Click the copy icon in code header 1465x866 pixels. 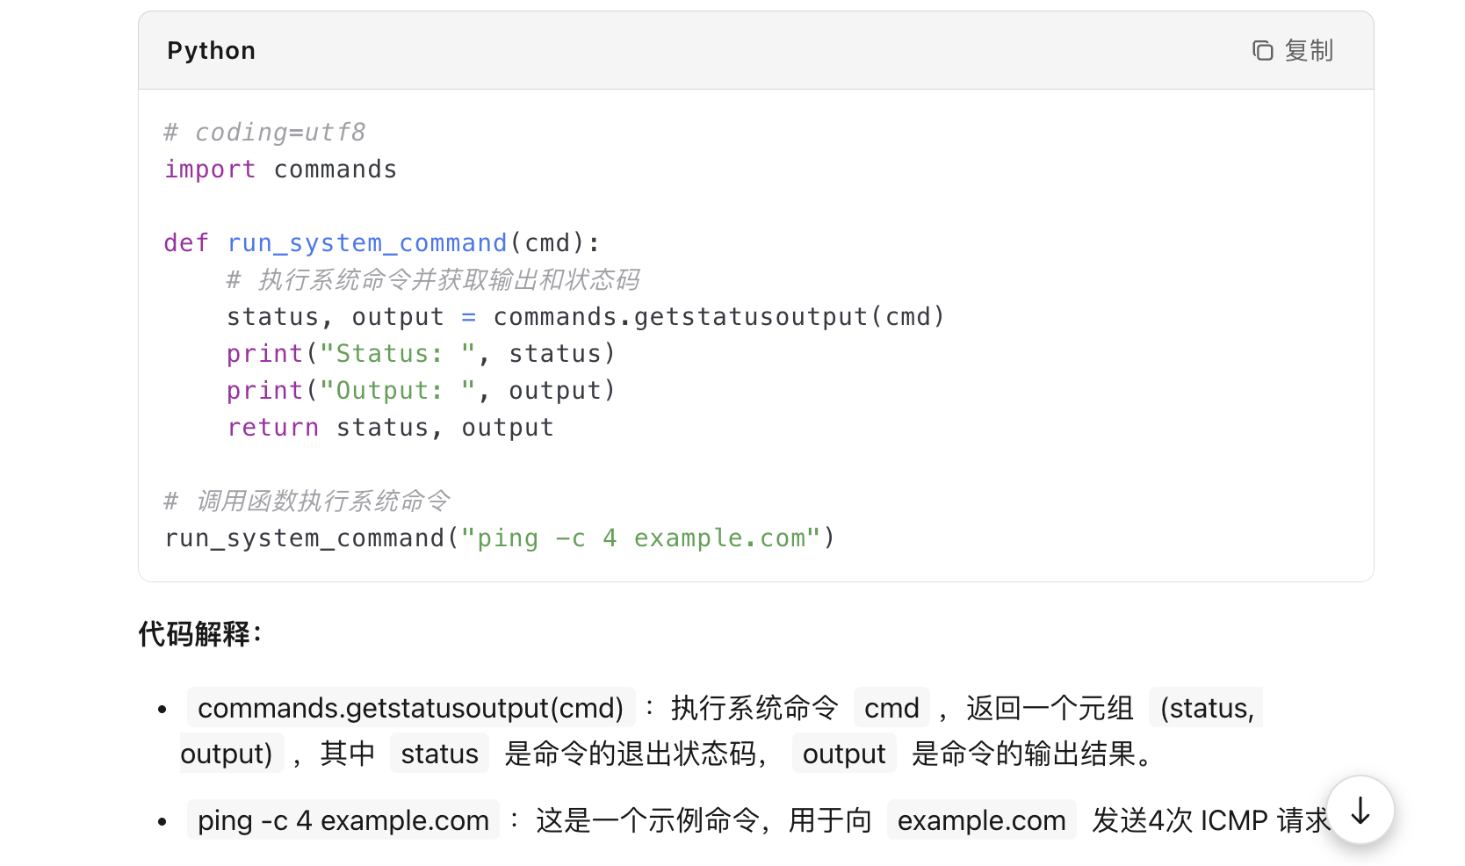click(1262, 51)
